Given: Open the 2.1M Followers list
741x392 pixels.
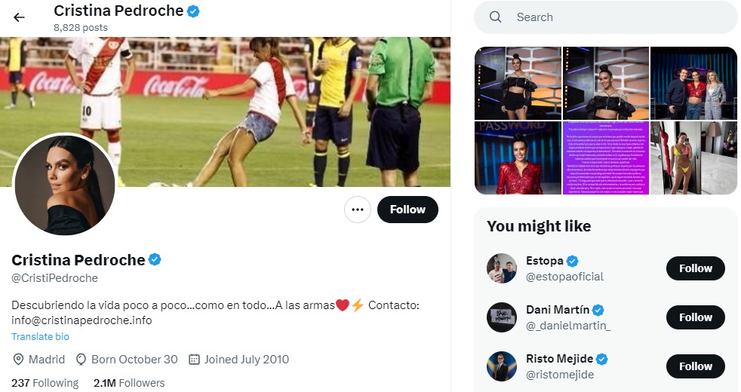Looking at the screenshot, I should (129, 383).
